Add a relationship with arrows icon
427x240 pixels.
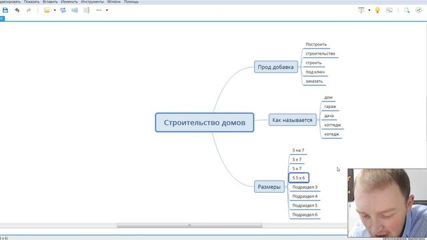point(63,11)
